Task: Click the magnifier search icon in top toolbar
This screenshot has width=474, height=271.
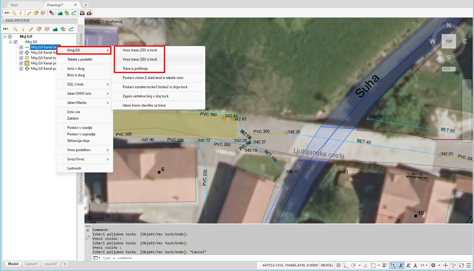Action: click(14, 13)
